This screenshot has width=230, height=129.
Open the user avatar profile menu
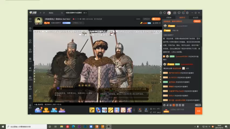coord(169,13)
